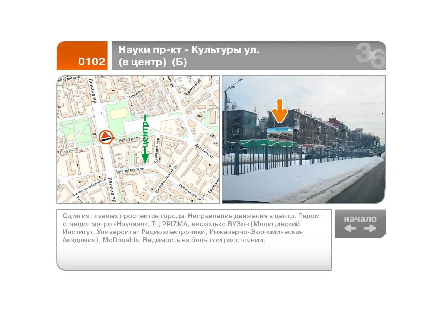Click the left arrow under начало
The width and height of the screenshot is (441, 311).
coord(350,228)
